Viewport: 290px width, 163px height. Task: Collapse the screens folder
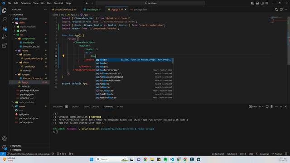(x=16, y=74)
